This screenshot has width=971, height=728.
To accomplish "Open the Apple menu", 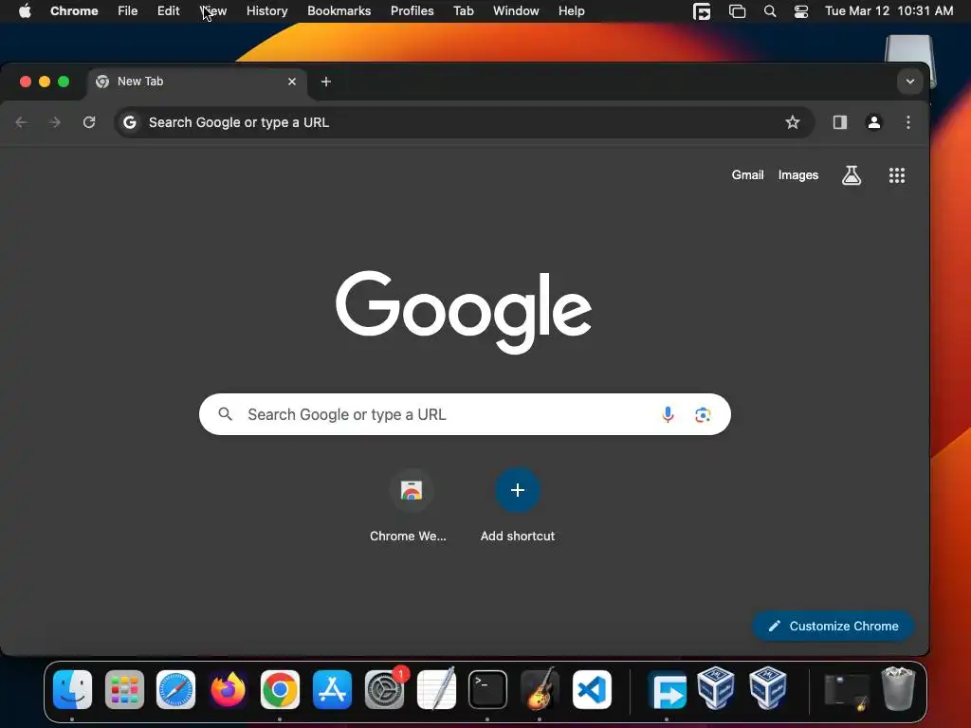I will click(x=25, y=11).
